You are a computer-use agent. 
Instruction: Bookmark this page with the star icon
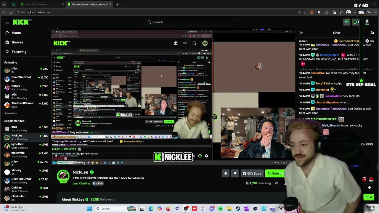(305, 12)
